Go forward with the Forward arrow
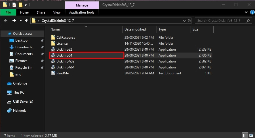The height and width of the screenshot is (138, 255). tap(14, 21)
